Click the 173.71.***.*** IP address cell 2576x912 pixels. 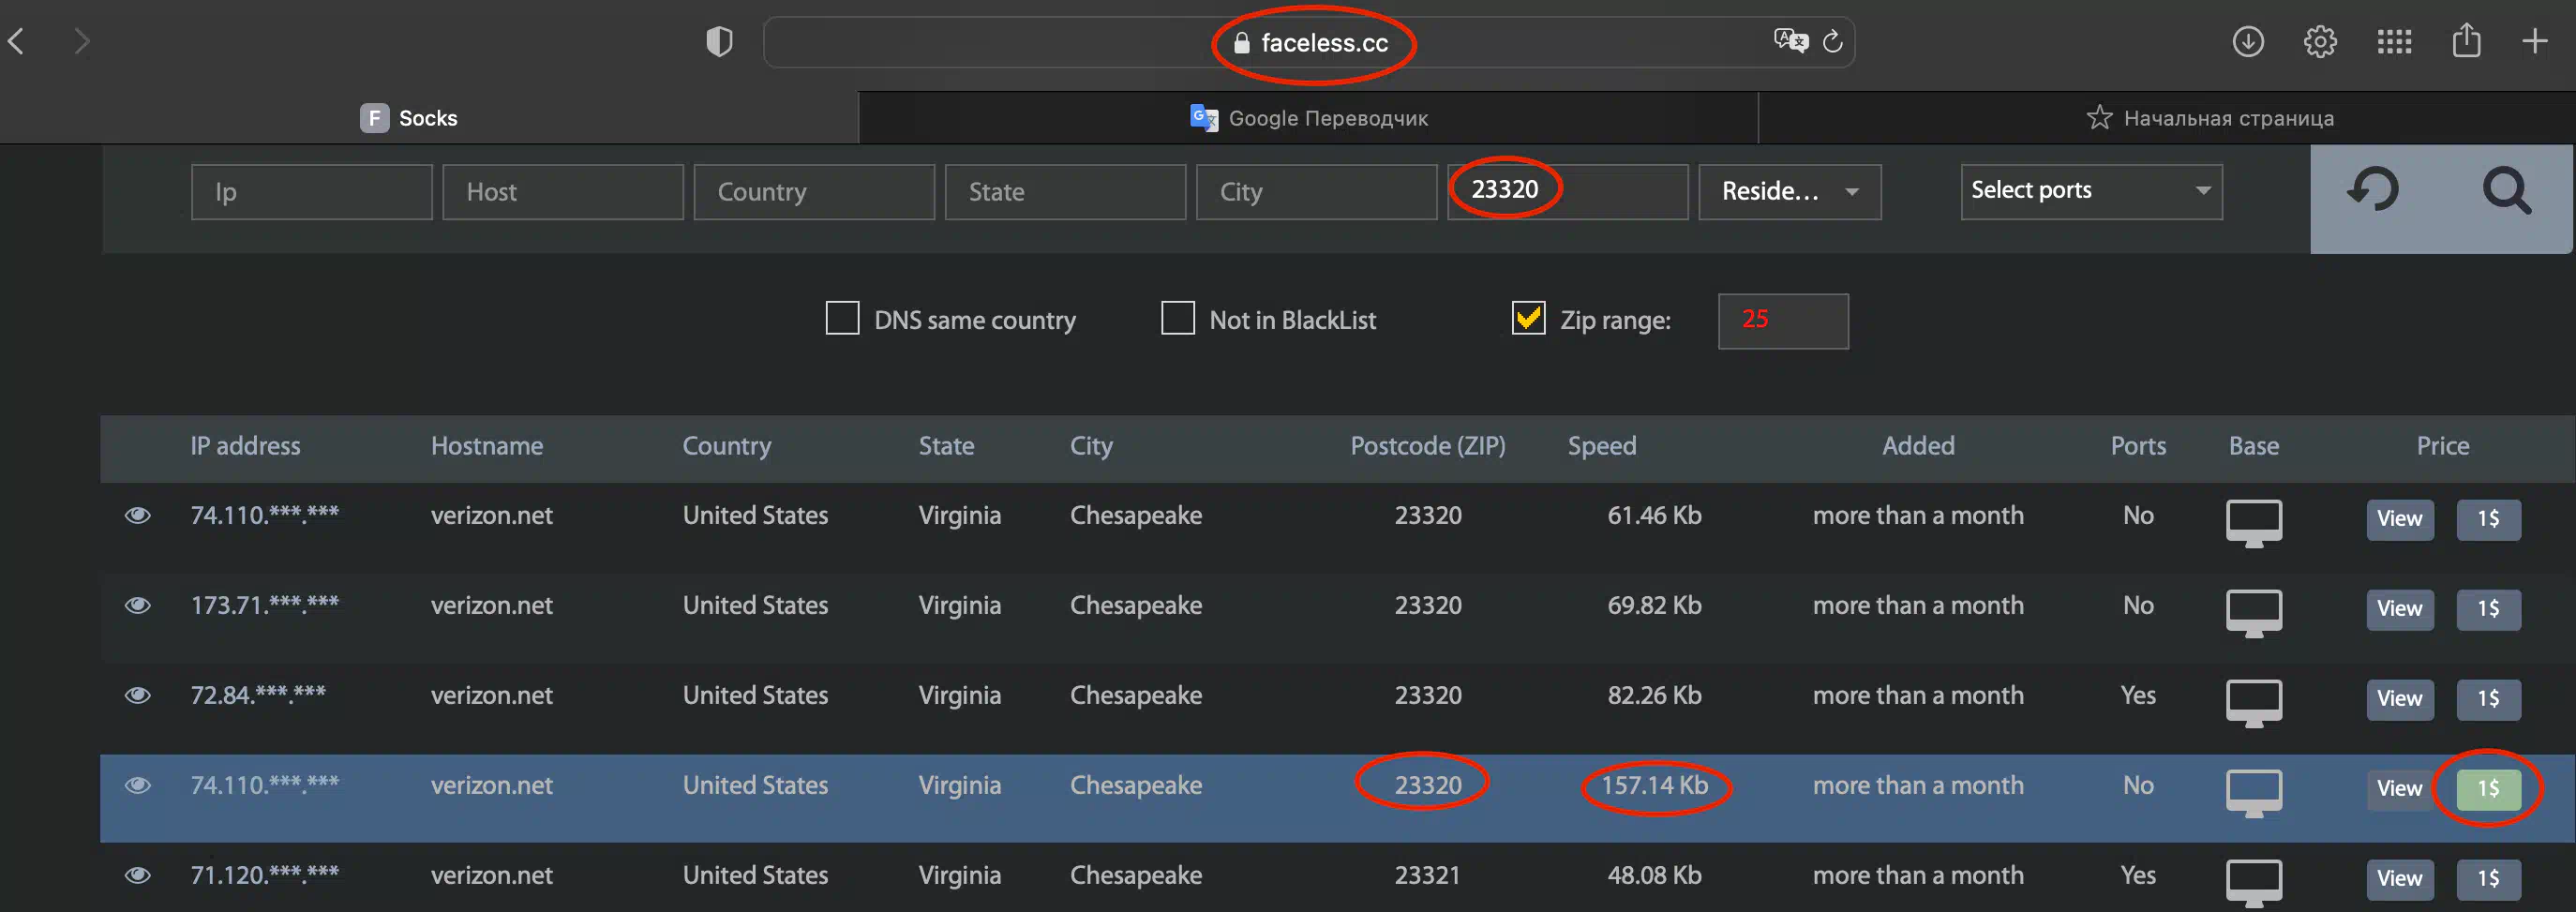point(265,605)
